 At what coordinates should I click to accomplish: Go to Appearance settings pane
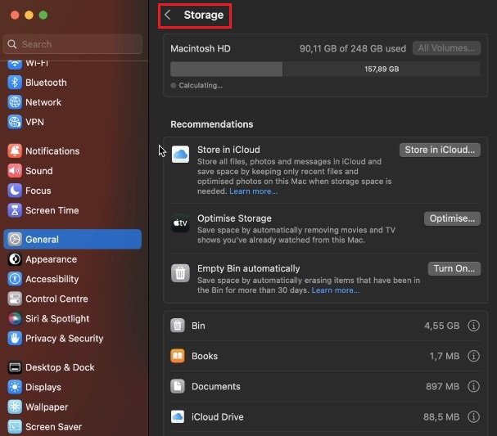51,259
